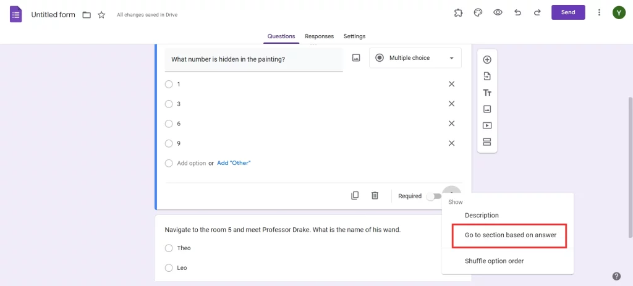This screenshot has width=633, height=286.
Task: Select Go to section based on answer
Action: point(510,235)
